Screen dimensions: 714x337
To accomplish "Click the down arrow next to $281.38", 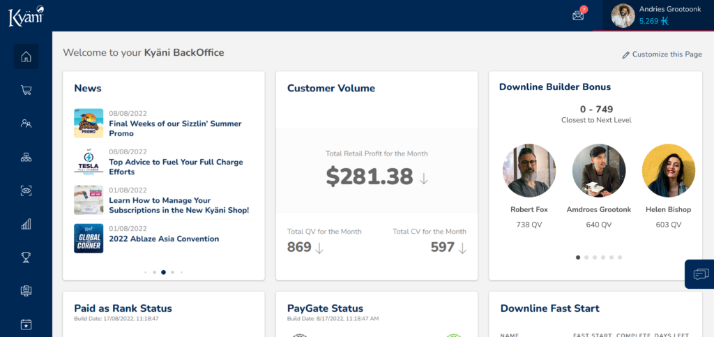I will (x=423, y=179).
